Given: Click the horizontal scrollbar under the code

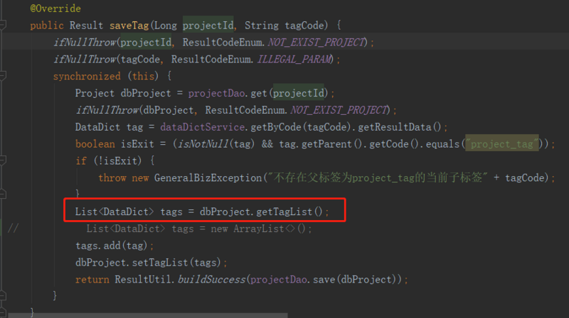Looking at the screenshot, I should pos(148,315).
